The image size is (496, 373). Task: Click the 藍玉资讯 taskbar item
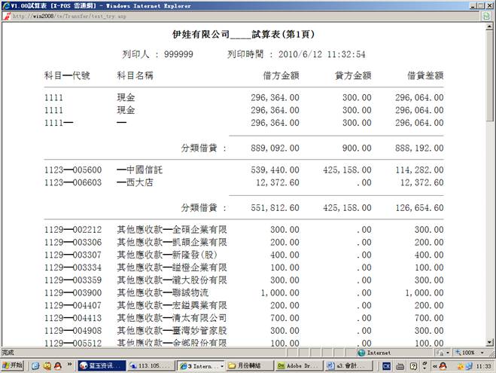tap(99, 365)
